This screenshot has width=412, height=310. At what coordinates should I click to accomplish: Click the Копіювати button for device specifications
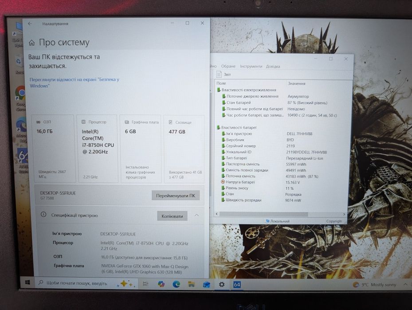tap(172, 216)
